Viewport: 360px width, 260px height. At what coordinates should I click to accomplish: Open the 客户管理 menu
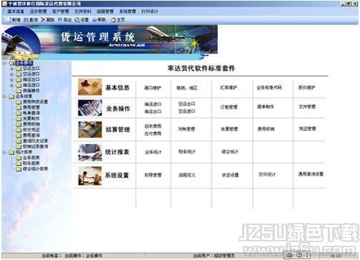61,11
